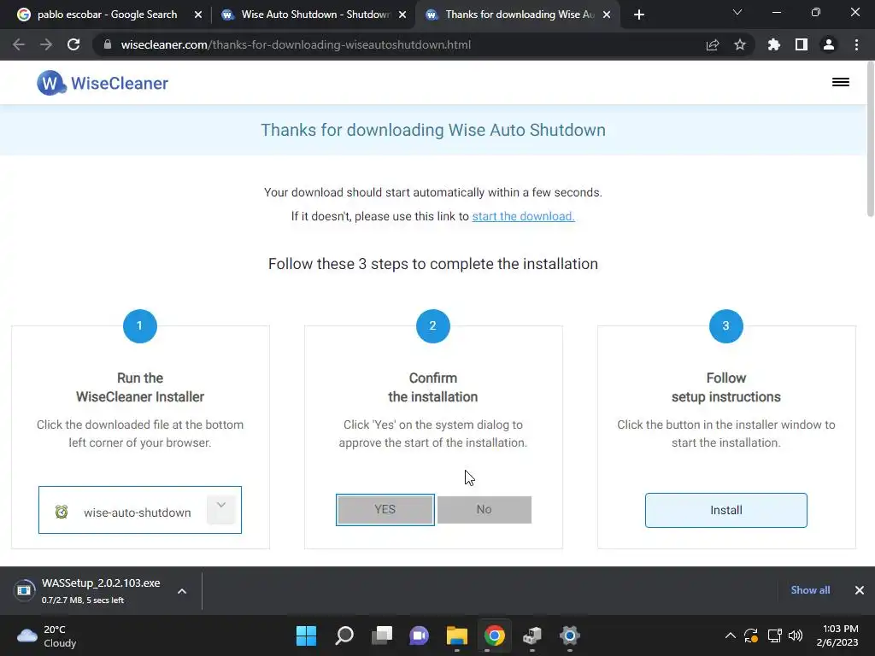Viewport: 875px width, 656px height.
Task: Toggle the Chrome side panel
Action: (802, 44)
